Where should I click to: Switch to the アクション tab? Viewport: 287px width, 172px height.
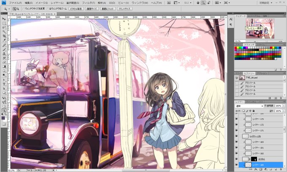pos(262,73)
